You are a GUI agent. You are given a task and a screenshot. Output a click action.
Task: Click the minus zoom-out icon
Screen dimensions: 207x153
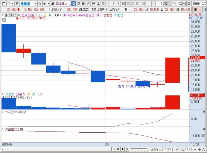[195, 149]
